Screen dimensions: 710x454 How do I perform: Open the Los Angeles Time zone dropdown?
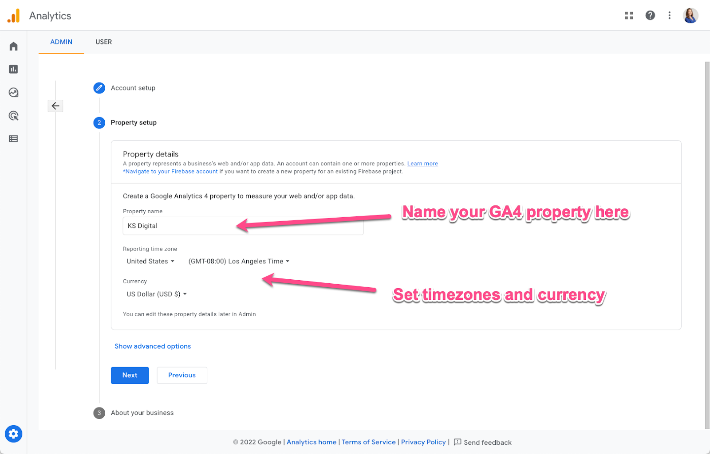tap(239, 262)
